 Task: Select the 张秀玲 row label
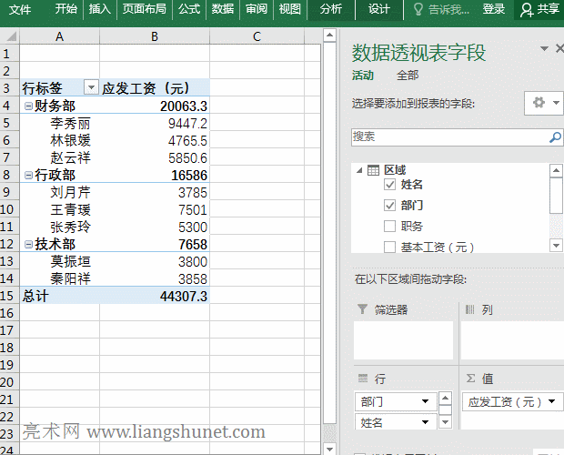[71, 227]
